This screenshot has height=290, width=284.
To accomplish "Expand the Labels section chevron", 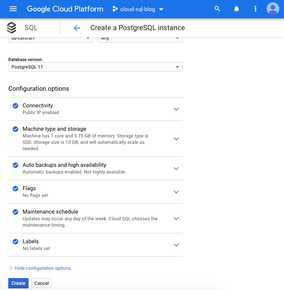I will 176,245.
